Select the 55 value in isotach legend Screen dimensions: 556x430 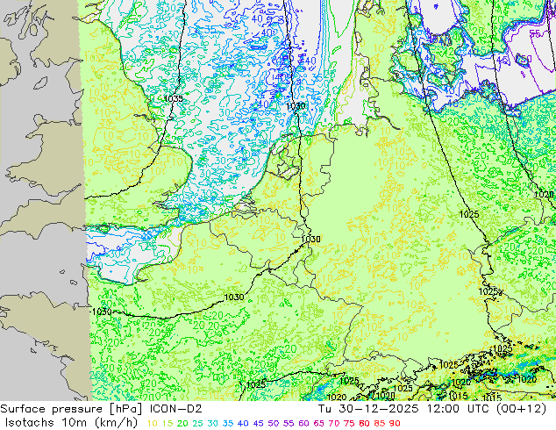point(289,424)
